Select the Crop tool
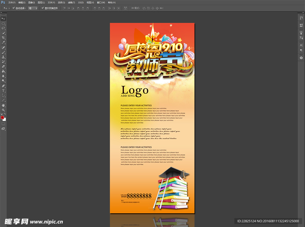This screenshot has height=227, width=305. click(x=3, y=38)
